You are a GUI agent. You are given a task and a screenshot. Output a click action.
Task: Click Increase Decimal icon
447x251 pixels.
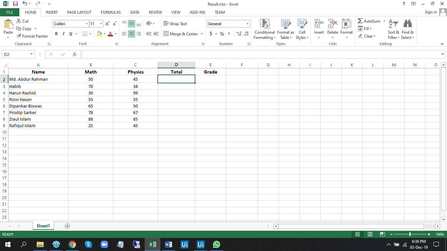[x=239, y=34]
